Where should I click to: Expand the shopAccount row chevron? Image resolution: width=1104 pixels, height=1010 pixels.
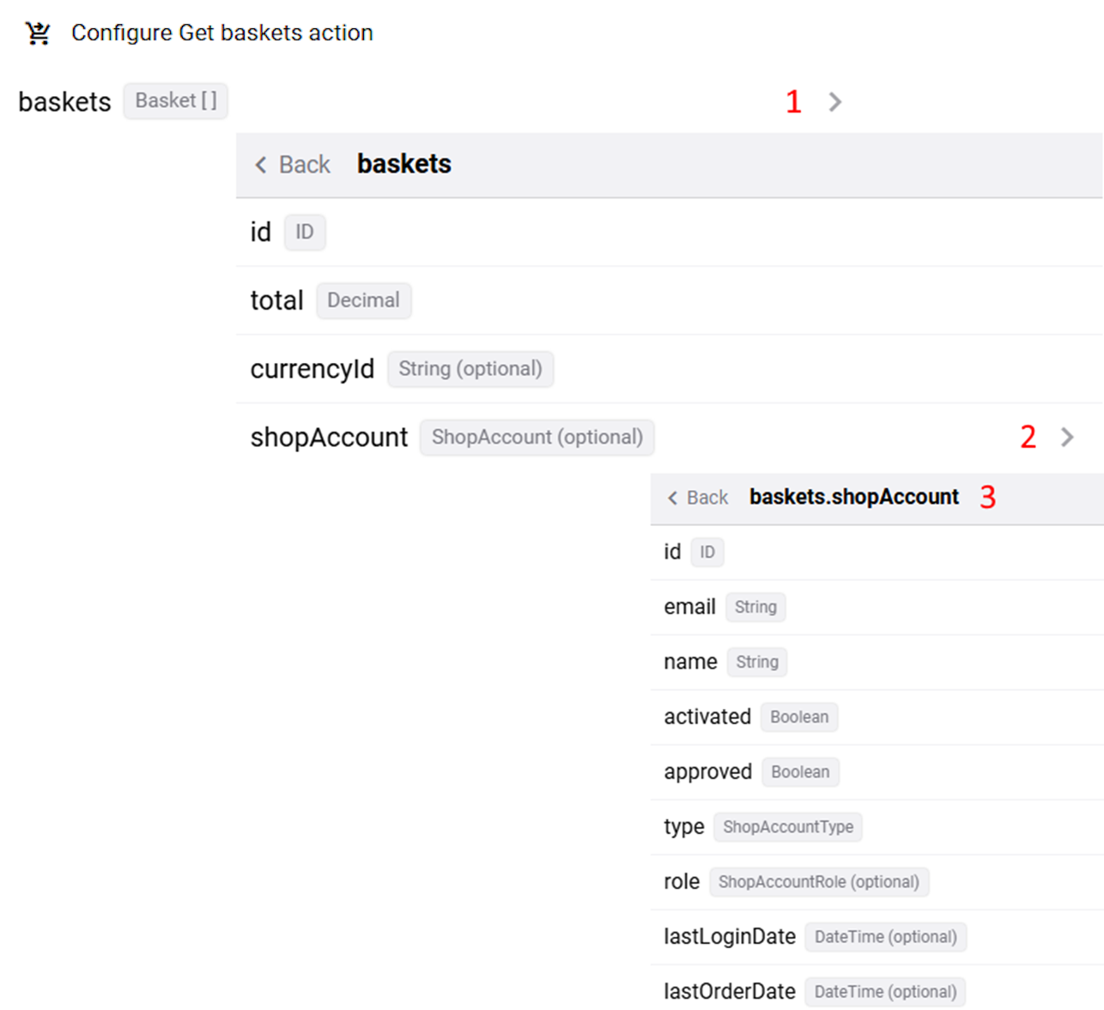(1067, 438)
